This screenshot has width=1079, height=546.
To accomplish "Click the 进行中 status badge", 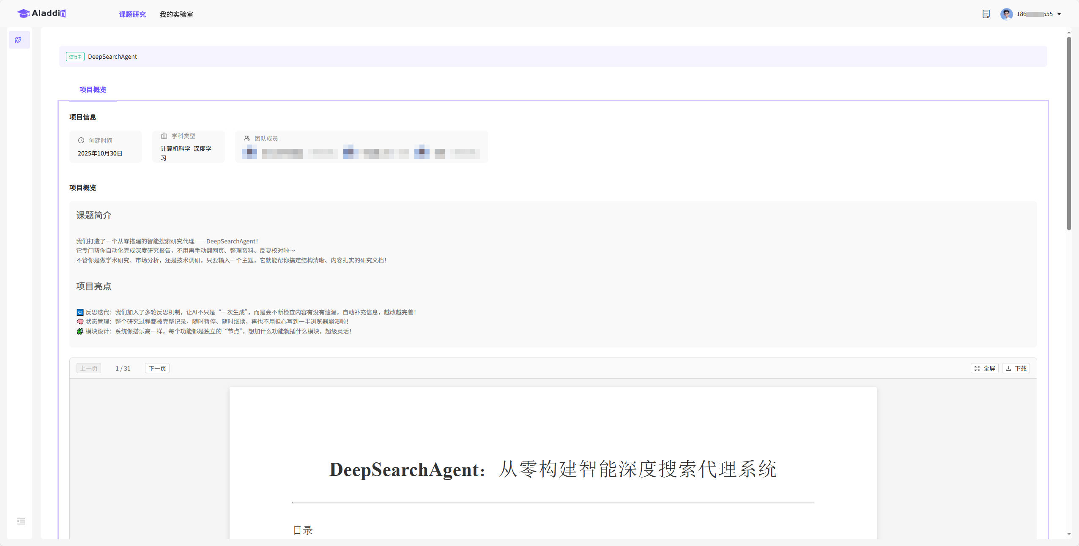I will click(x=75, y=57).
